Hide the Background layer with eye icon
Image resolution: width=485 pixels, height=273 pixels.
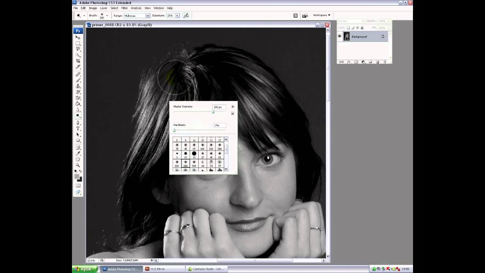(340, 36)
